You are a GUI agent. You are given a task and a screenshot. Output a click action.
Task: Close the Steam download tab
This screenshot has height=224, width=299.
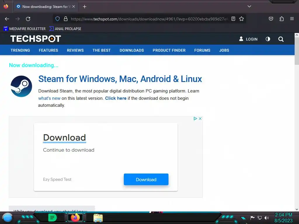[74, 6]
